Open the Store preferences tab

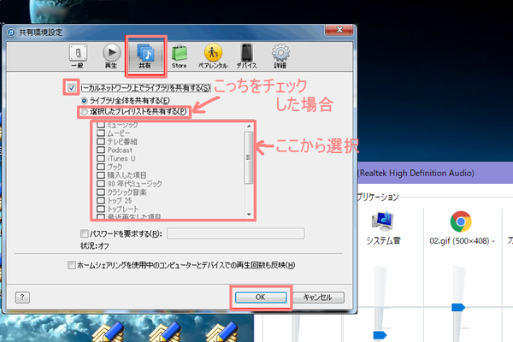click(x=180, y=56)
